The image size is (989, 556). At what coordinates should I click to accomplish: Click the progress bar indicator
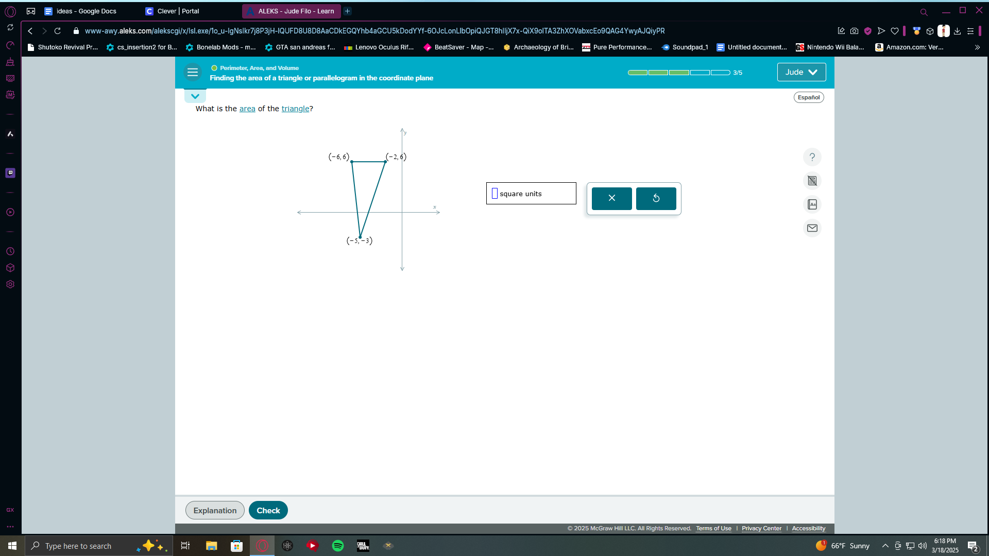tap(678, 73)
